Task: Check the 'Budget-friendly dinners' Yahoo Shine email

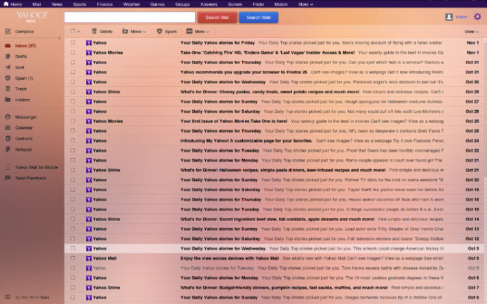Action: point(73,288)
